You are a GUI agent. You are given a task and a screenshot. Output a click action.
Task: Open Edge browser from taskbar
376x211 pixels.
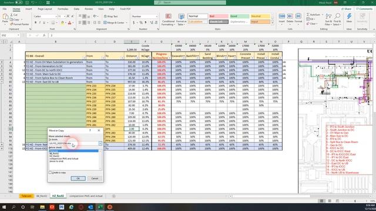coord(71,207)
